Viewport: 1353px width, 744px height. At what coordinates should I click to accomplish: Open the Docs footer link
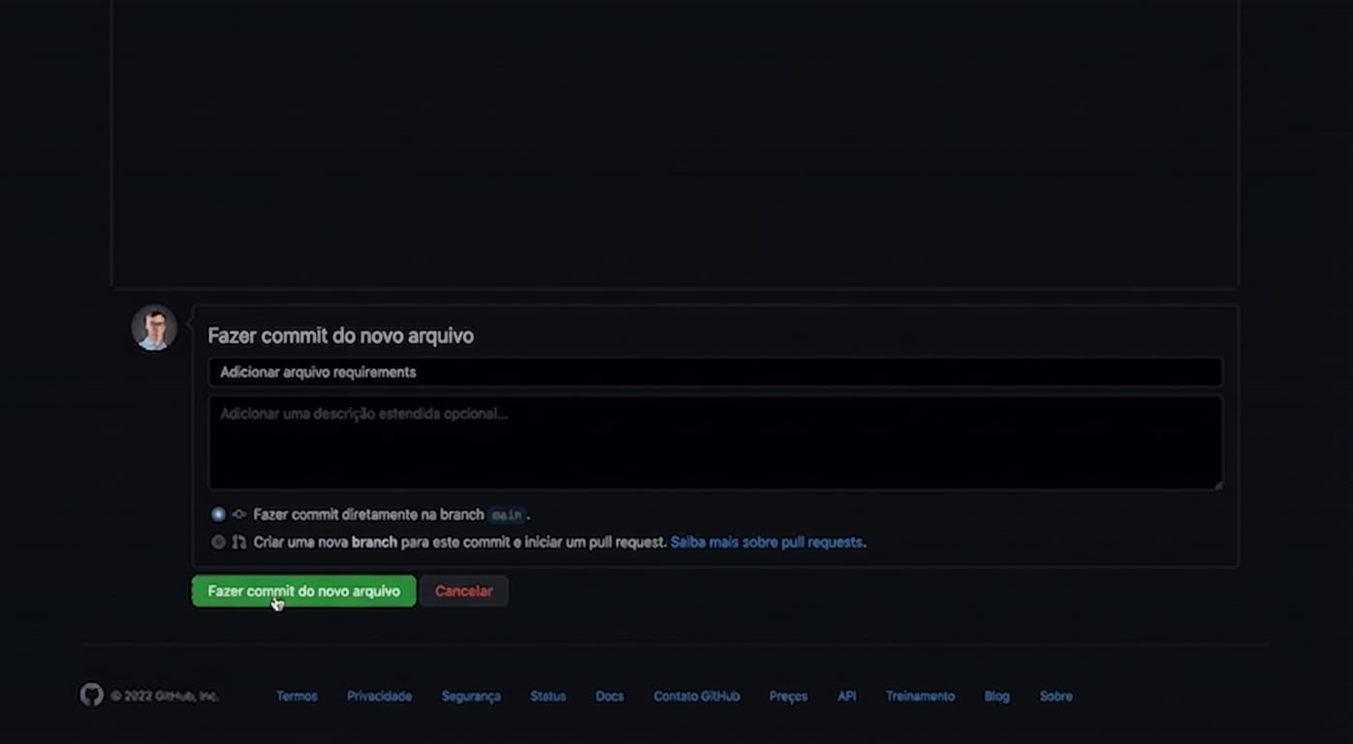pyautogui.click(x=610, y=697)
